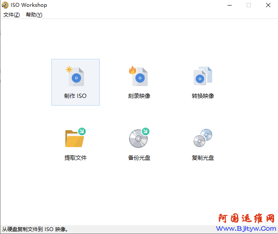Choose the 刻录映像 text label

click(x=139, y=96)
